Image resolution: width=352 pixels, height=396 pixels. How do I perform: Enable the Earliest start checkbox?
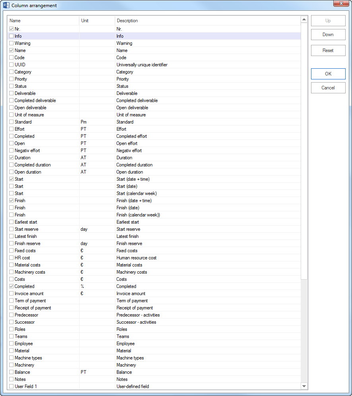click(12, 222)
